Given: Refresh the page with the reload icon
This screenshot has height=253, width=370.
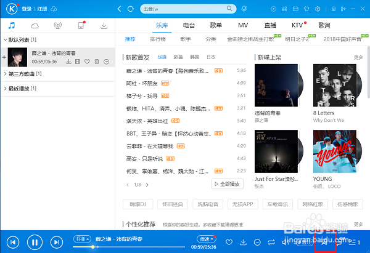Looking at the screenshot, I should coord(131,9).
